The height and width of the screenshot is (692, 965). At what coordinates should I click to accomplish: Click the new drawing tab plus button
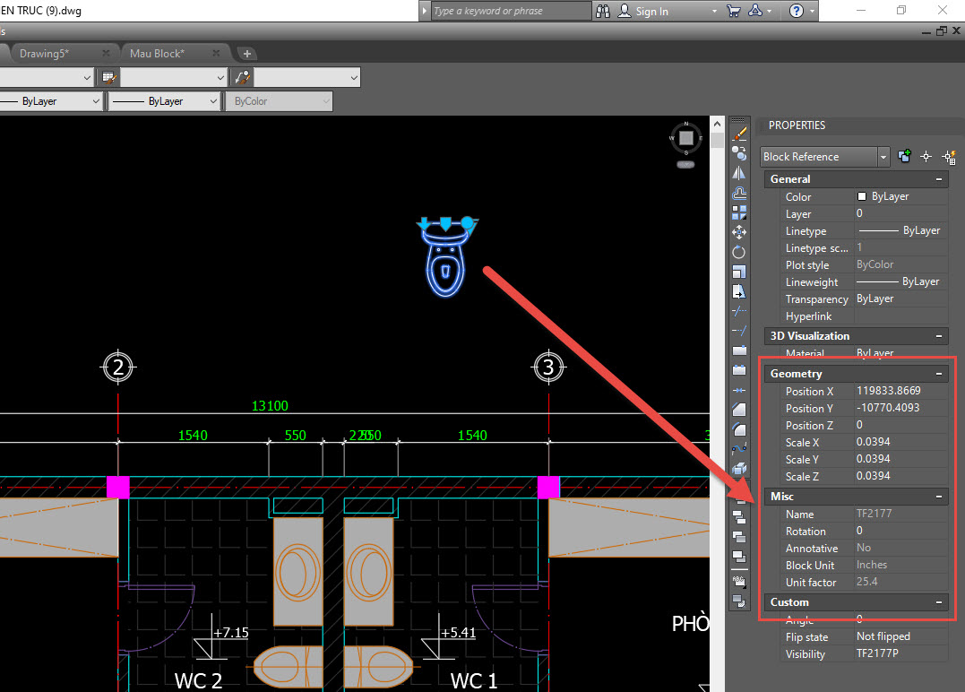tap(247, 54)
